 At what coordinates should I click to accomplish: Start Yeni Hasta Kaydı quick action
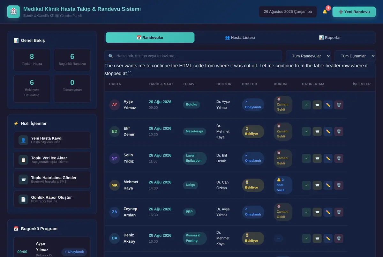[52, 140]
